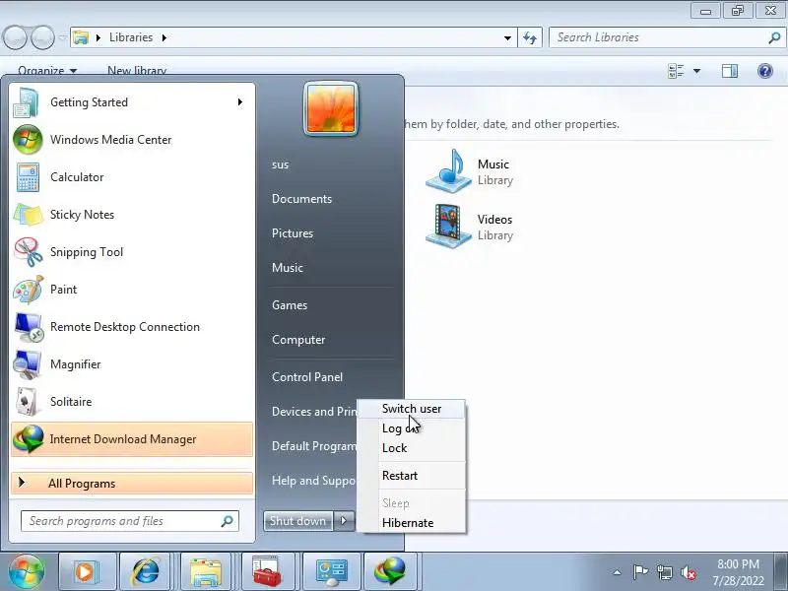Launch Magnifier
The width and height of the screenshot is (788, 591).
click(132, 364)
